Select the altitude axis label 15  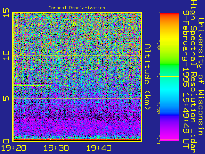6,13
